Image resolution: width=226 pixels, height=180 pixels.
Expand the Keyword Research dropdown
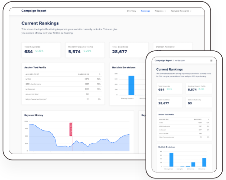click(181, 11)
